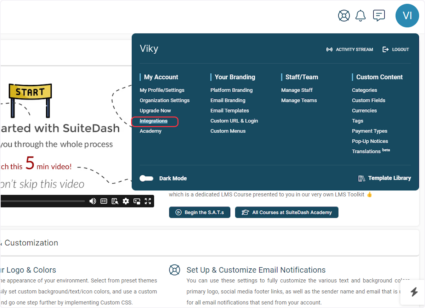Click the lifebuoy icon beside Email Notifications
The height and width of the screenshot is (308, 425).
175,270
